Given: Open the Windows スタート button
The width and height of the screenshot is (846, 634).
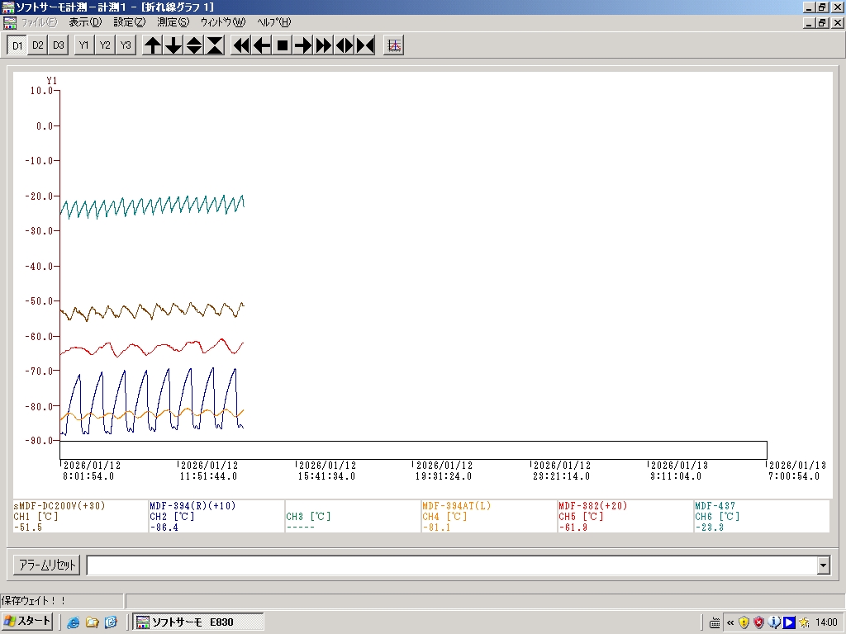Looking at the screenshot, I should pos(28,622).
